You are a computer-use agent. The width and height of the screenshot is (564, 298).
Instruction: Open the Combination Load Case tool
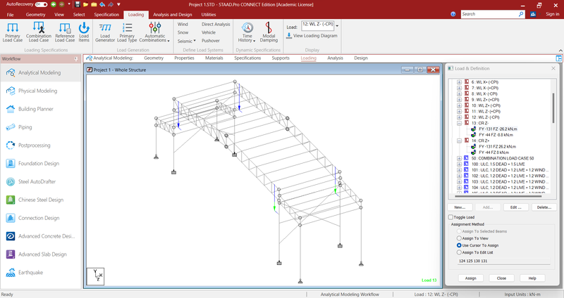[x=39, y=32]
